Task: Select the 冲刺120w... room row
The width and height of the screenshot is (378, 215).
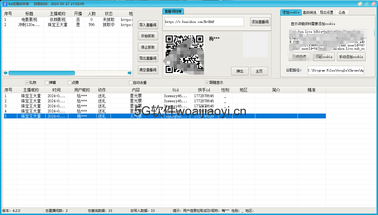Action: coord(67,25)
